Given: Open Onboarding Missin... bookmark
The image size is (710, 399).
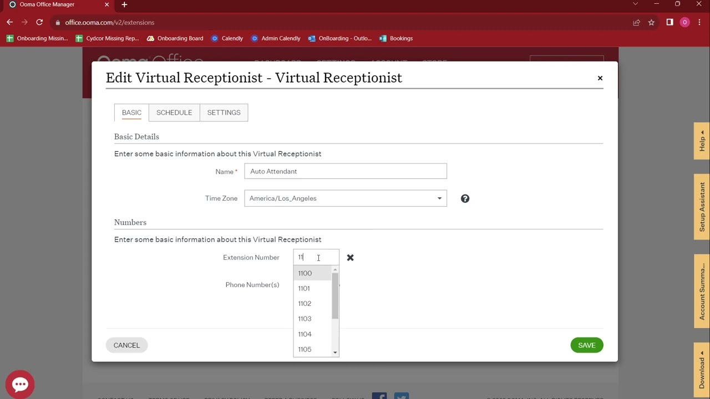Looking at the screenshot, I should 37,38.
